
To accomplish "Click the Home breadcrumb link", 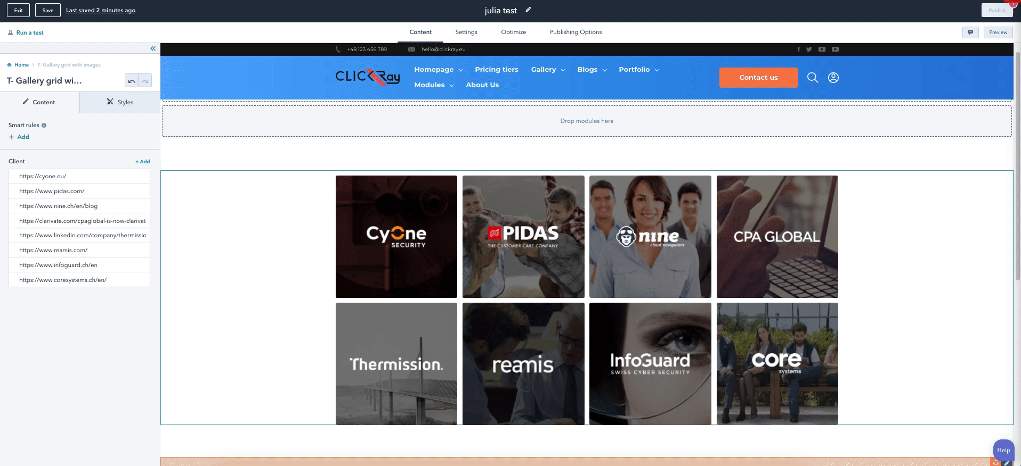I will pyautogui.click(x=21, y=65).
